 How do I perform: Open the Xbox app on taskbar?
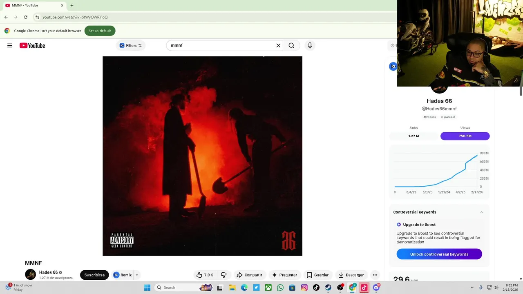point(268,287)
